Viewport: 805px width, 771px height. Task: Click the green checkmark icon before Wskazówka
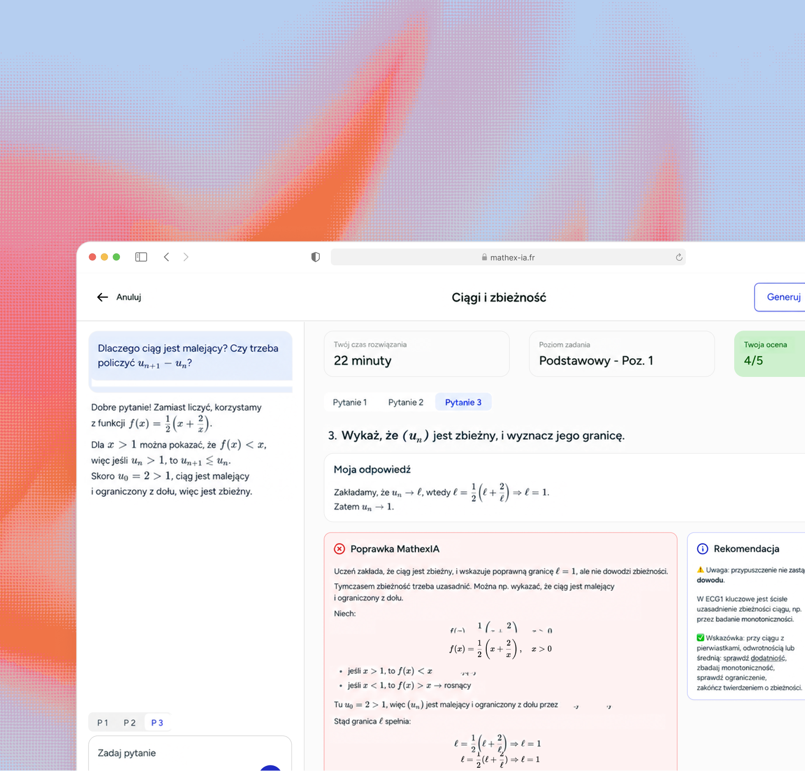(700, 638)
